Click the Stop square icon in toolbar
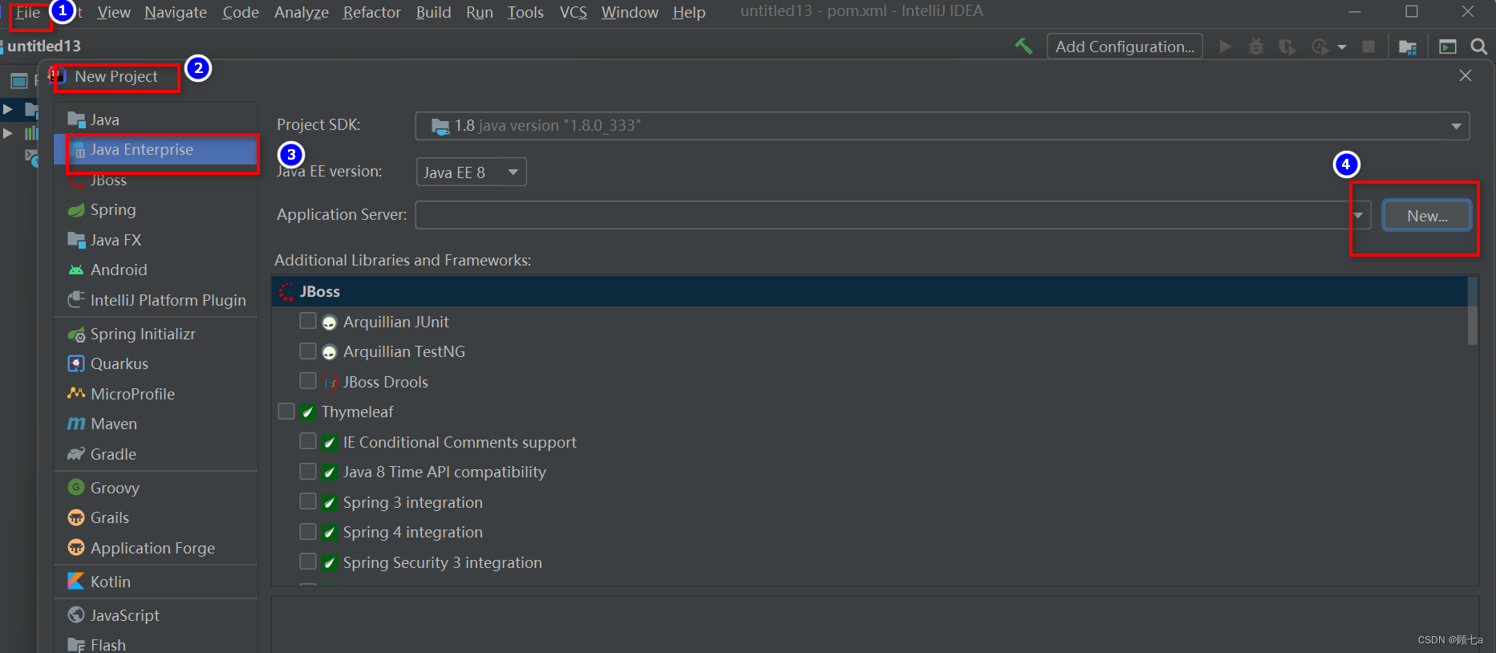 (x=1368, y=47)
